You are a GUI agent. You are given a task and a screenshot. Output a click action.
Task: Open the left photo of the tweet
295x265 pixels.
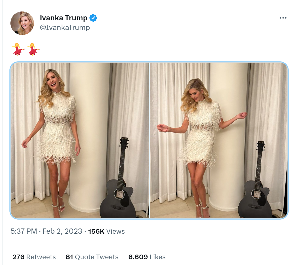pyautogui.click(x=80, y=141)
